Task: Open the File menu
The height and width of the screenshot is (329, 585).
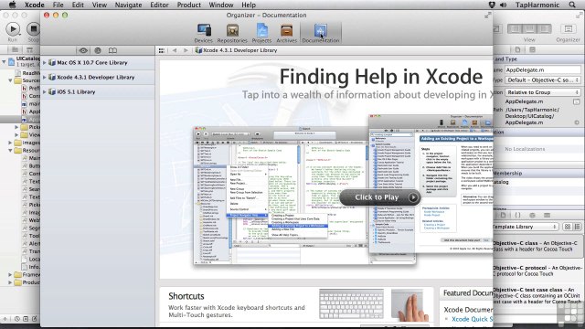Action: (58, 5)
